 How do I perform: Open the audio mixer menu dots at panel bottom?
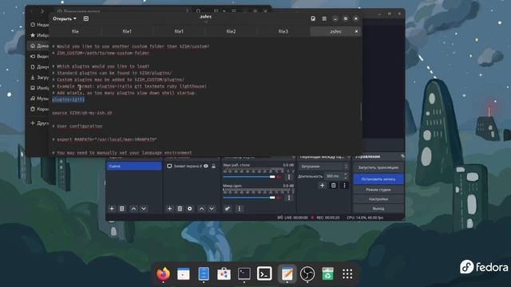point(240,209)
